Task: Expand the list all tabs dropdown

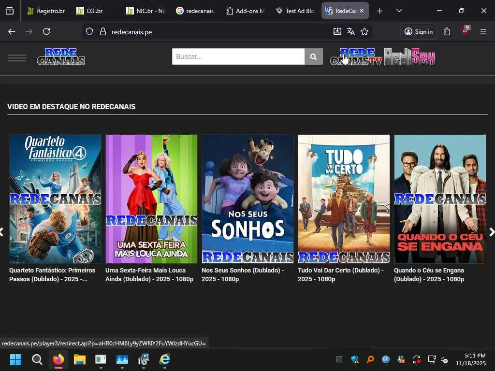Action: (x=399, y=11)
